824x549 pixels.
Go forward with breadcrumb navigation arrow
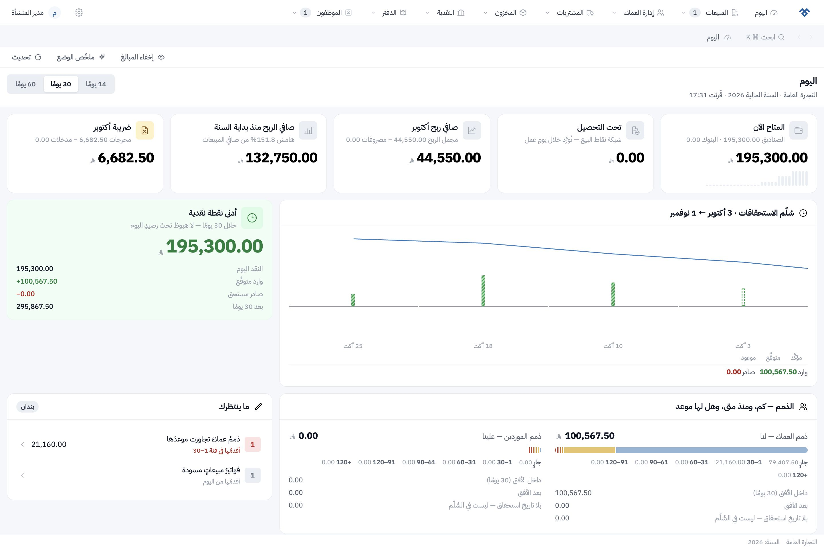[799, 37]
